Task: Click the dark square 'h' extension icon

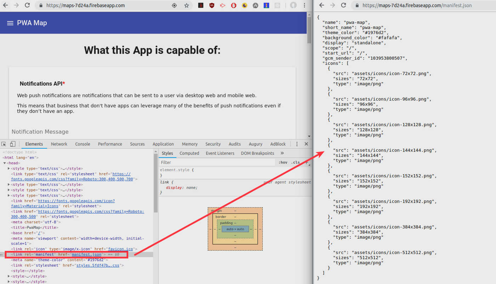Action: tap(201, 6)
